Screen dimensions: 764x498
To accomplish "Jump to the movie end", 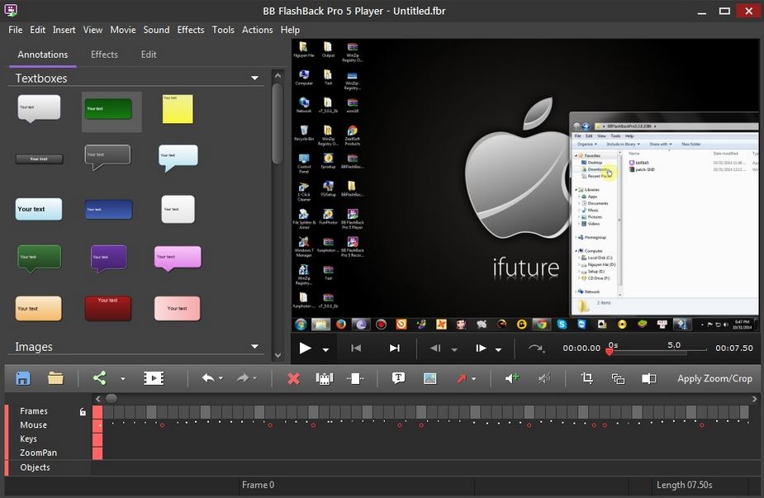I will (395, 348).
